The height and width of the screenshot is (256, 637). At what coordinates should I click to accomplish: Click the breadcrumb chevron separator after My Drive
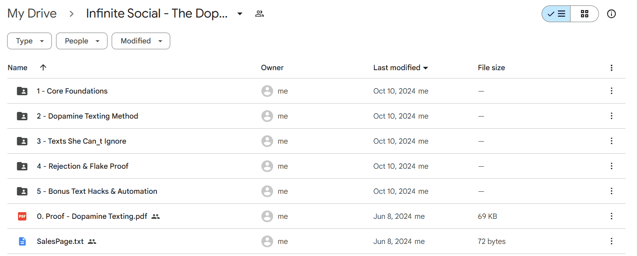tap(72, 14)
